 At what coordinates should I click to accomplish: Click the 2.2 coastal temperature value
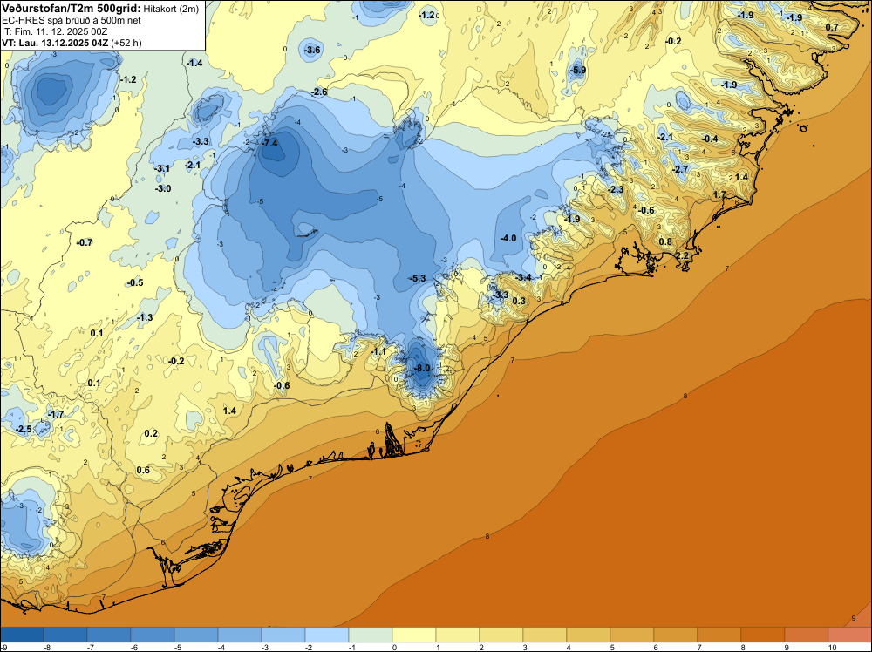click(x=682, y=255)
